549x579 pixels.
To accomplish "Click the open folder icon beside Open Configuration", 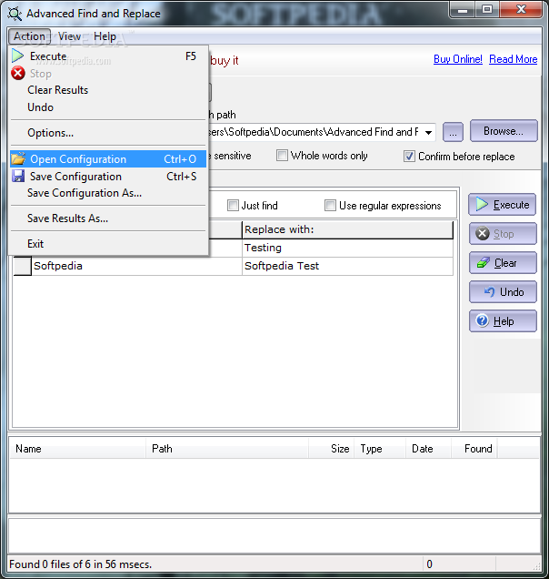I will [18, 158].
